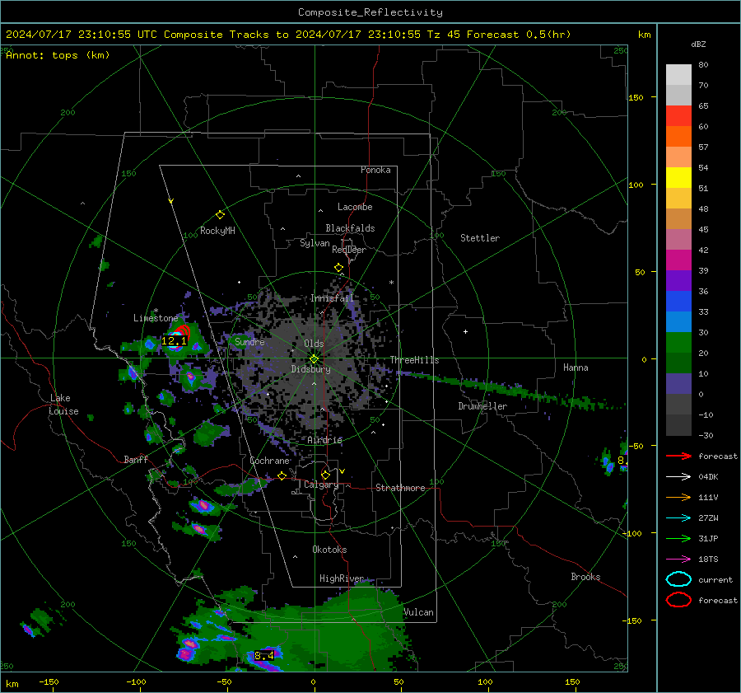The height and width of the screenshot is (693, 741).
Task: Click the Drumheller city label
Action: [482, 406]
